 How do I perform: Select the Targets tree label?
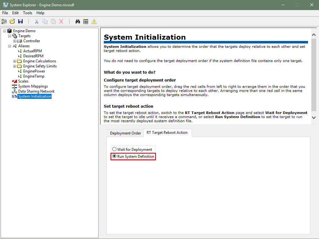25,36
